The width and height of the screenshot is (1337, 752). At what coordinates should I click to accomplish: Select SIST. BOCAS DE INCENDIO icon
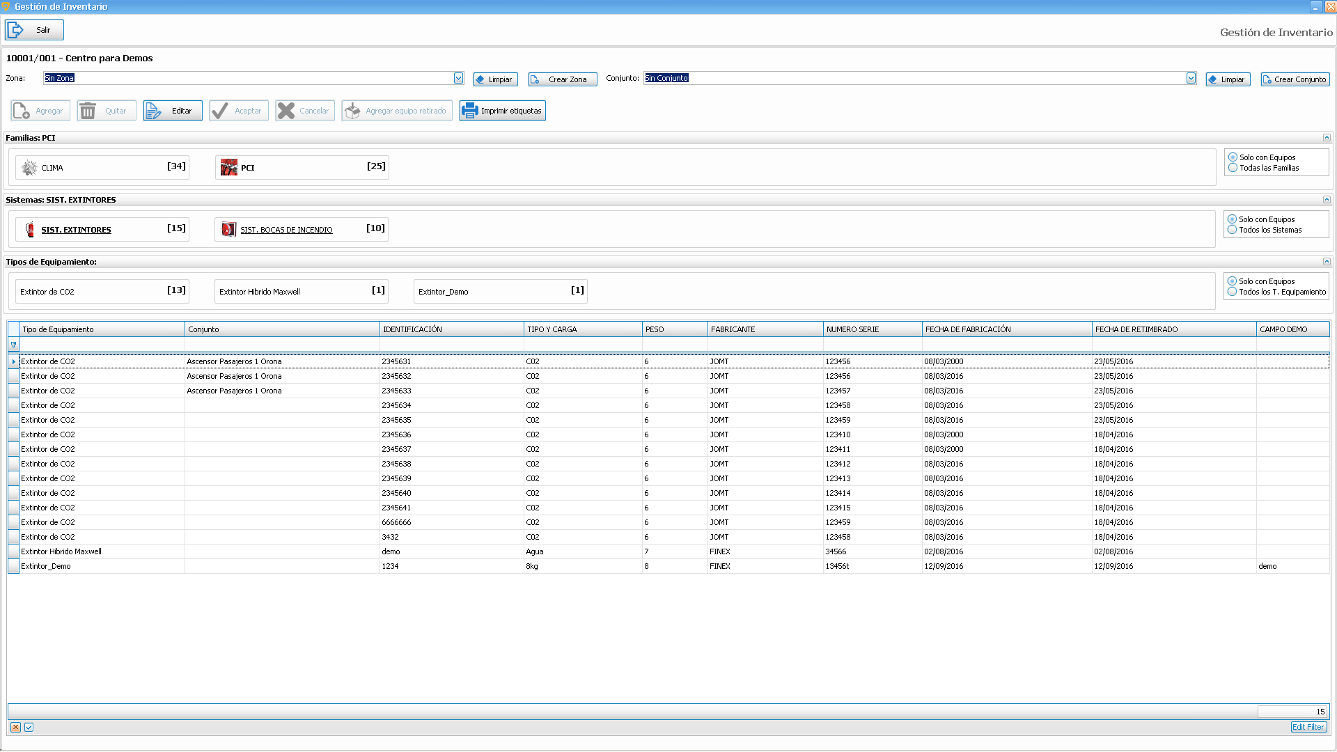[228, 229]
